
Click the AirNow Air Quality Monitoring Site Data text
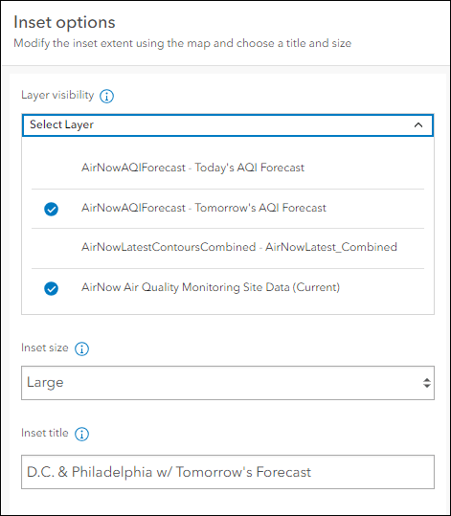pos(211,287)
